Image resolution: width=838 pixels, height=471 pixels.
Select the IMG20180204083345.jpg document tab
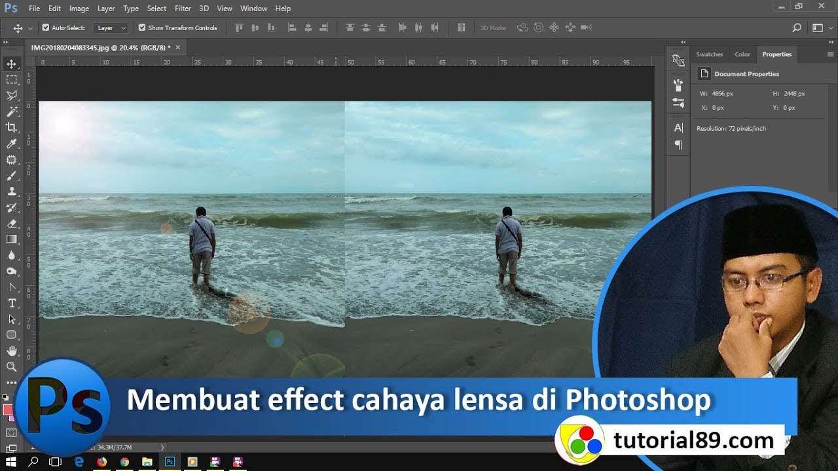[101, 47]
